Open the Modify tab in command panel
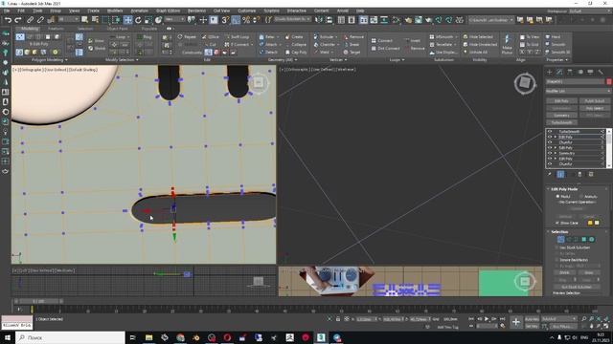Viewport: 613px width, 344px height. (559, 73)
